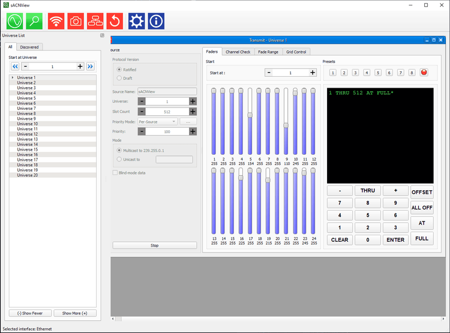Click the AT keypad button
Image resolution: width=450 pixels, height=333 pixels.
(x=422, y=223)
